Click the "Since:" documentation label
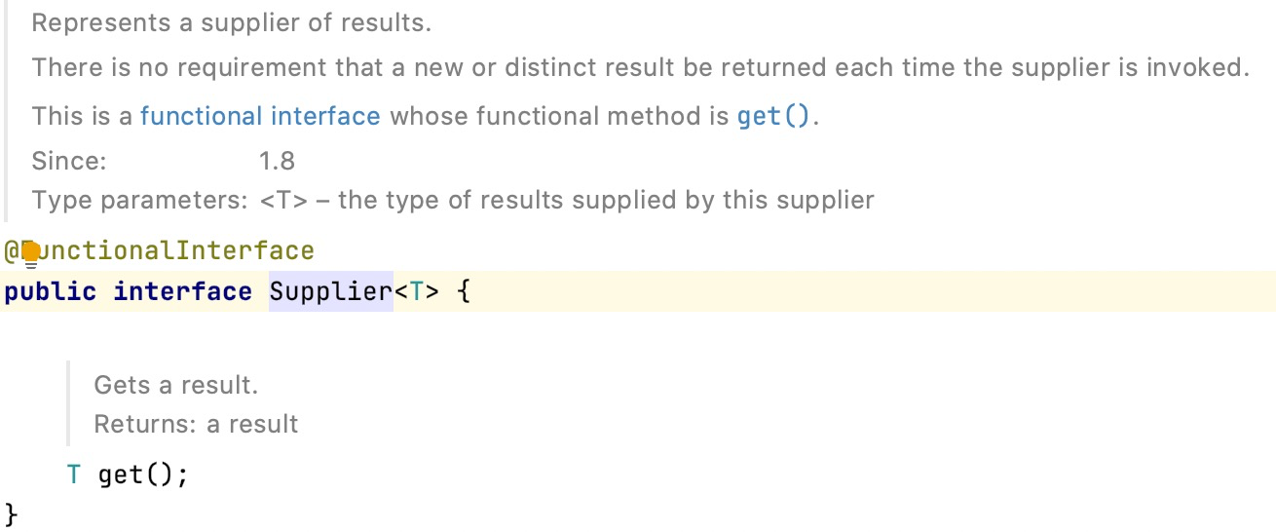Viewport: 1276px width, 532px height. click(x=69, y=160)
